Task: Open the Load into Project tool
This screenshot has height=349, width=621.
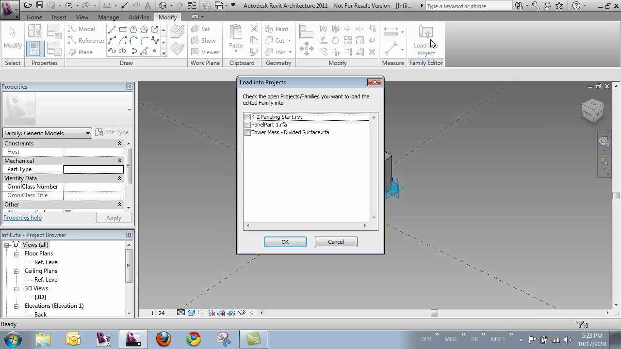Action: point(425,39)
